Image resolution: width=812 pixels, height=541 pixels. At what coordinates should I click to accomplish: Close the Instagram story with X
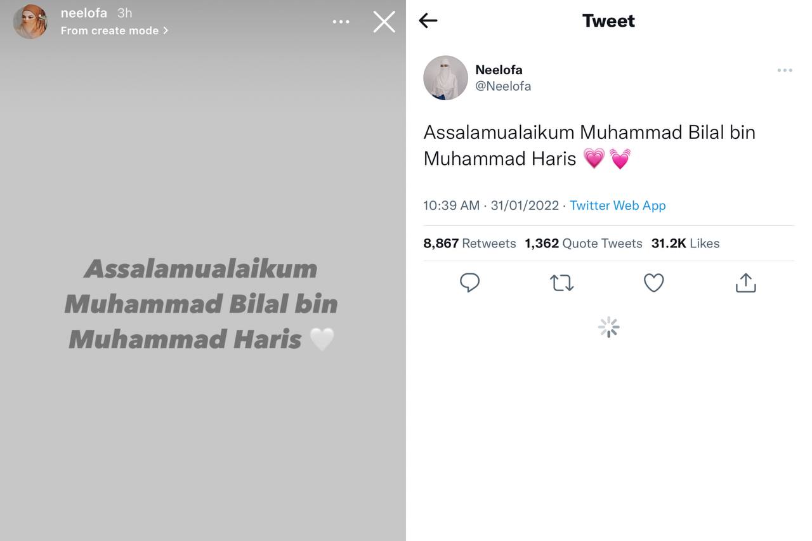[x=384, y=22]
